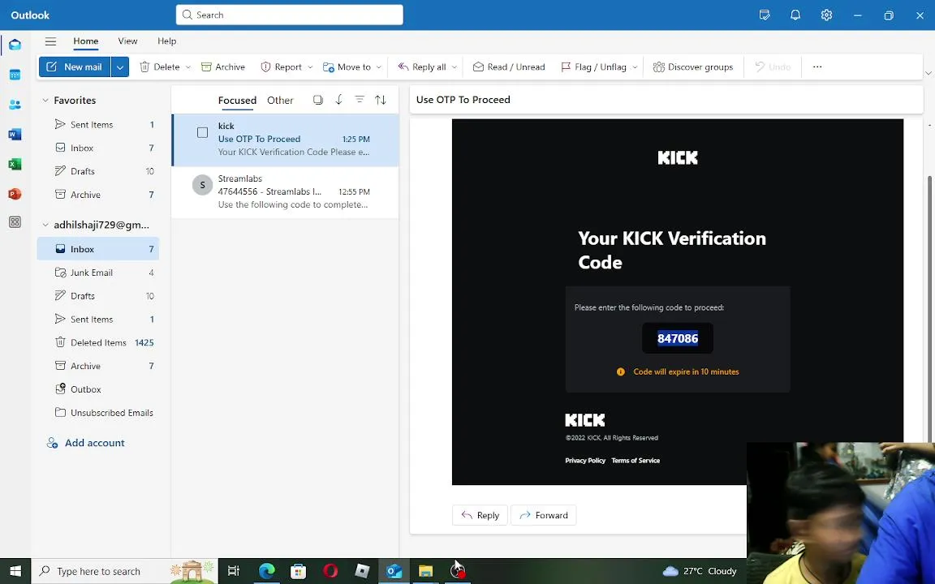
Task: Tick the checkbox on the kick email
Action: (203, 132)
